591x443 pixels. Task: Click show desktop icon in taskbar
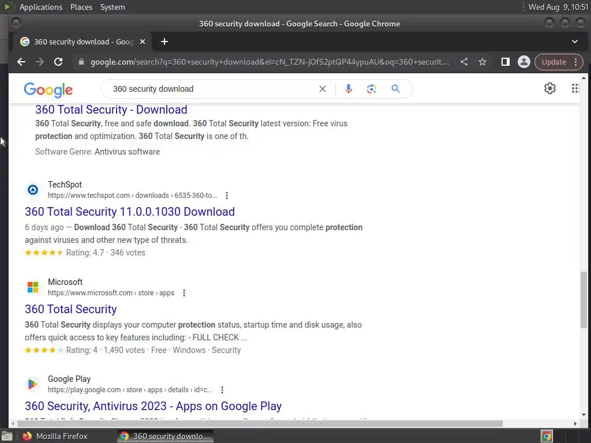[x=7, y=436]
